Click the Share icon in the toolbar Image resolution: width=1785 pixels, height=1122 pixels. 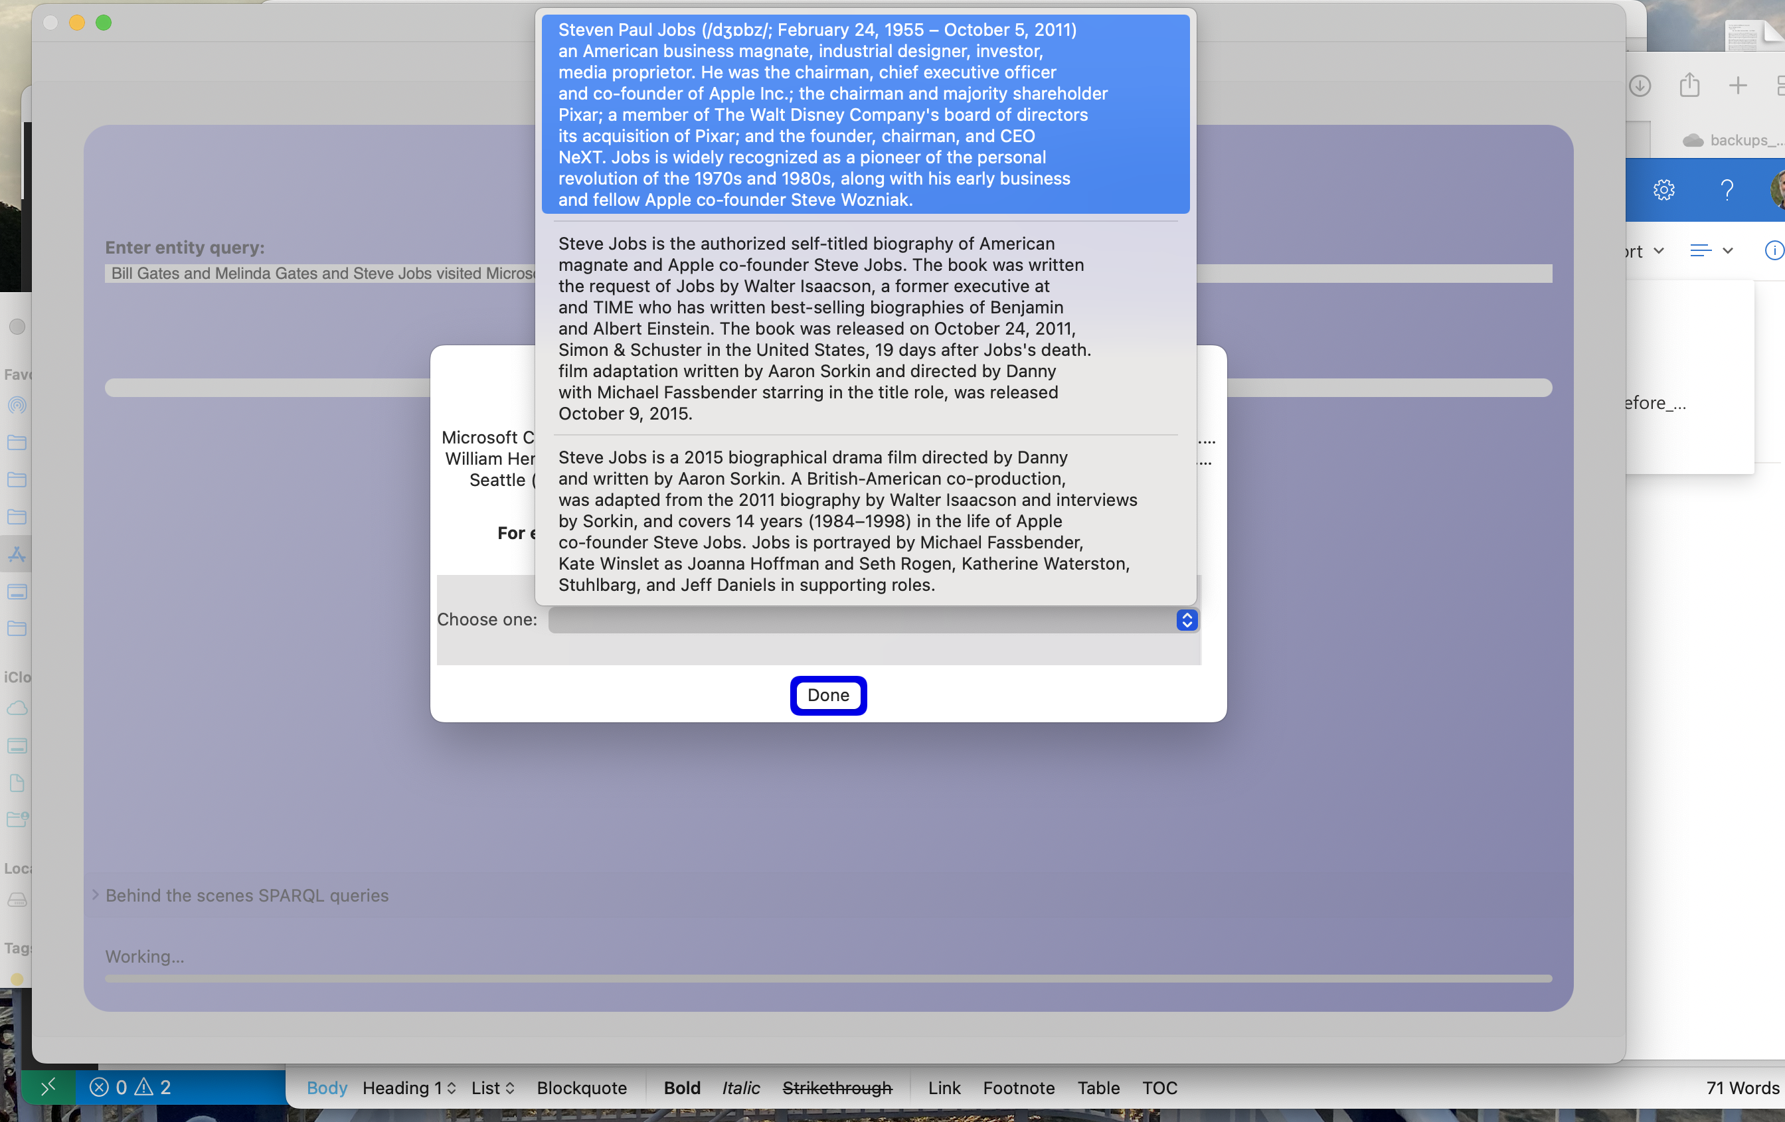click(x=1689, y=84)
